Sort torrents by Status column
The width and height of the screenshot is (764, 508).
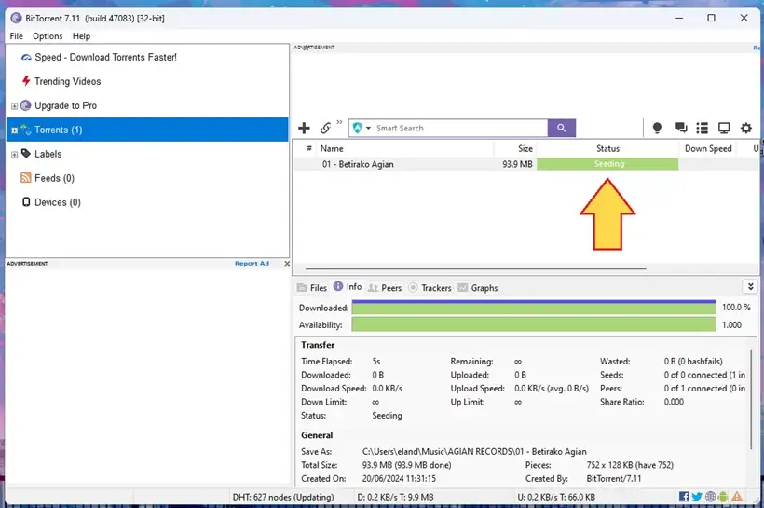[607, 148]
